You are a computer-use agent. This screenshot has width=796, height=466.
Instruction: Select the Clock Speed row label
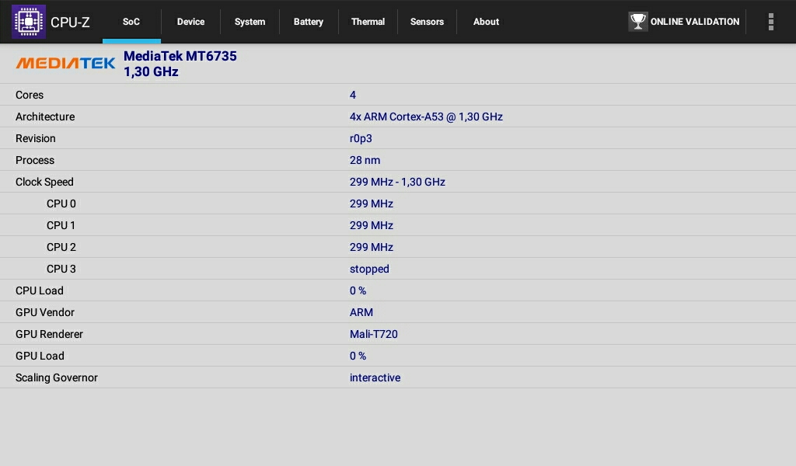pos(44,182)
